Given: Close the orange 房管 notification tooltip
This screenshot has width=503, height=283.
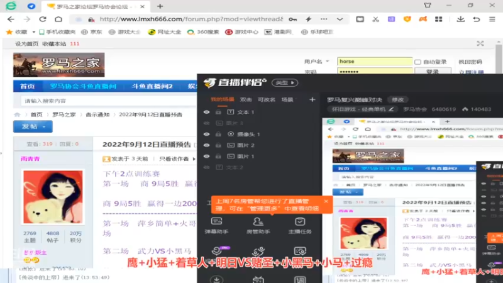Looking at the screenshot, I should (x=326, y=201).
